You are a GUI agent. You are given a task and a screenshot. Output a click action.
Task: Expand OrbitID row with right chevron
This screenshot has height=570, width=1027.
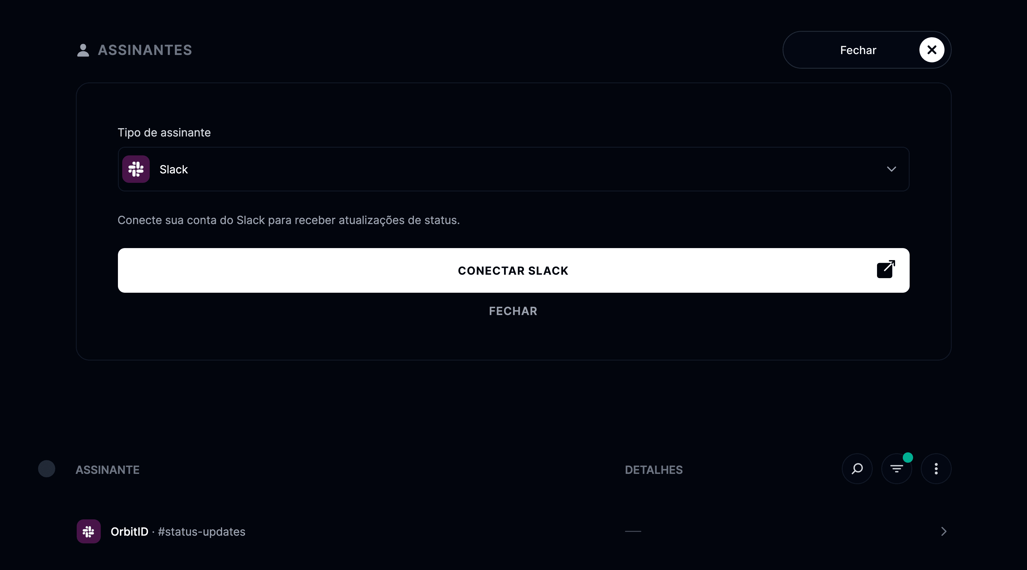tap(944, 531)
